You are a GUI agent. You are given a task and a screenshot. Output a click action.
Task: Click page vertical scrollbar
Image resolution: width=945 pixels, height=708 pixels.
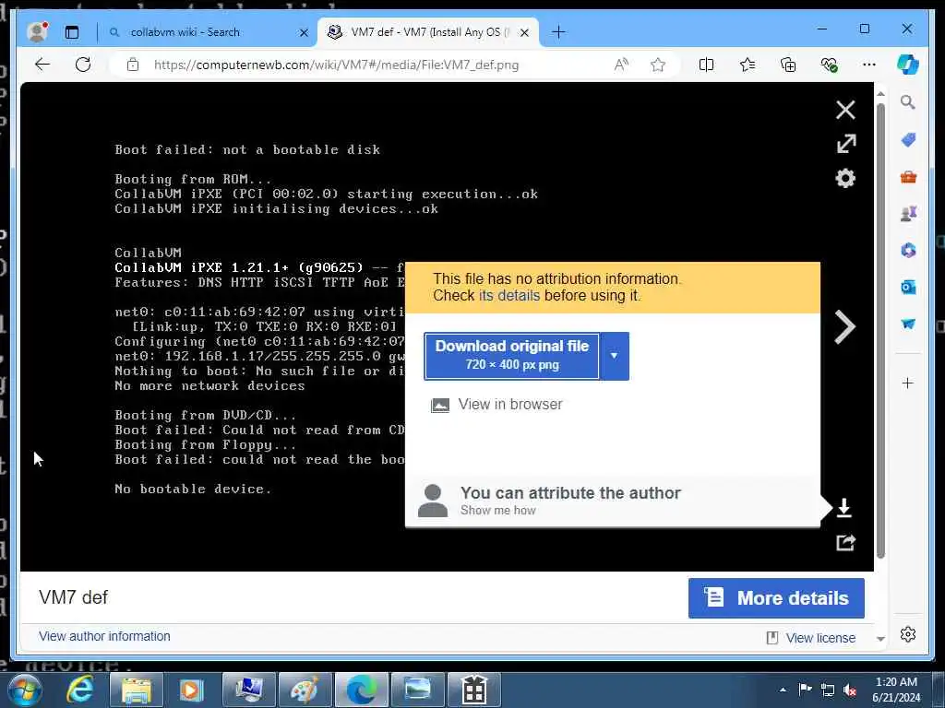tap(880, 331)
